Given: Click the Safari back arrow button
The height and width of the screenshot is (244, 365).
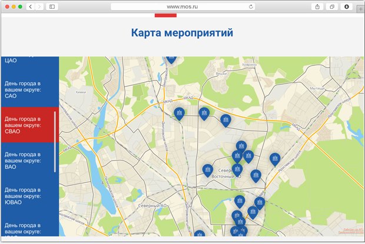Looking at the screenshot, I should pos(29,6).
